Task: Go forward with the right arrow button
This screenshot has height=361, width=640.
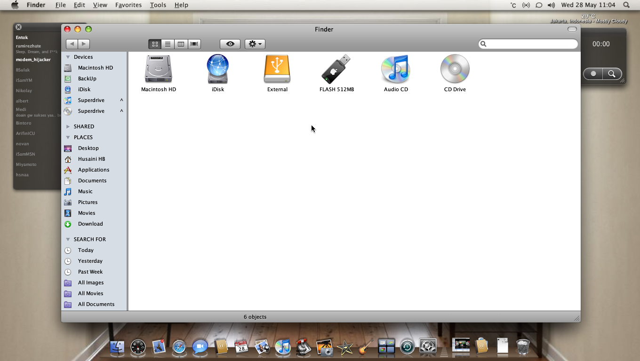Action: pos(84,44)
